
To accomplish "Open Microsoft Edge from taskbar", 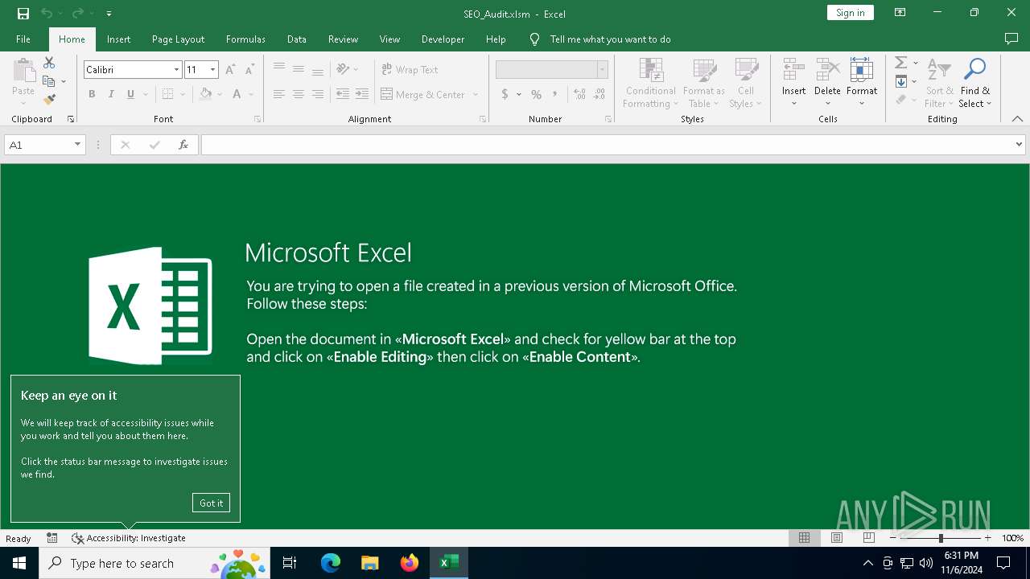I will (x=331, y=563).
